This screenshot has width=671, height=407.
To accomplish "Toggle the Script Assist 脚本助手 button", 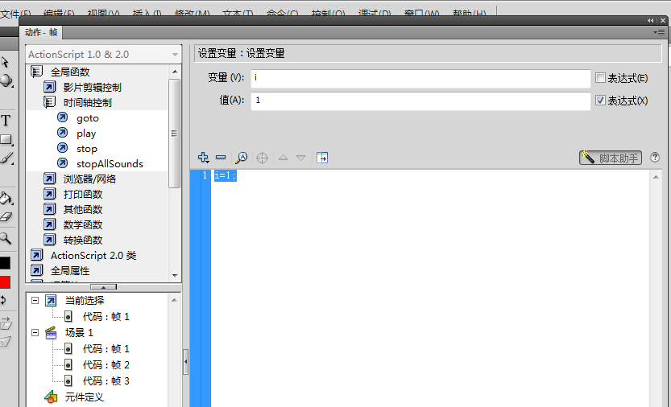I will [x=611, y=158].
